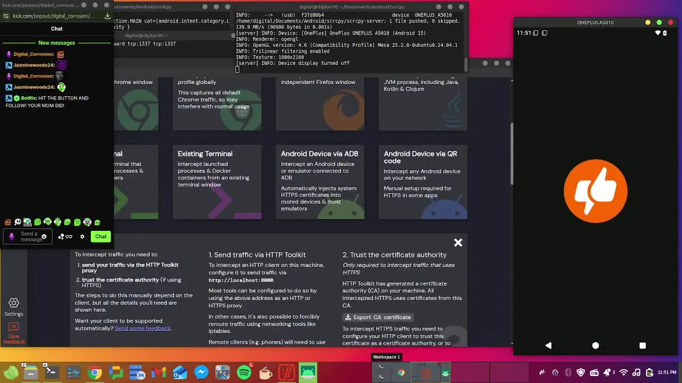This screenshot has height=383, width=682.
Task: Switch to the scrcpy Android window in taskbar
Action: coord(308,373)
